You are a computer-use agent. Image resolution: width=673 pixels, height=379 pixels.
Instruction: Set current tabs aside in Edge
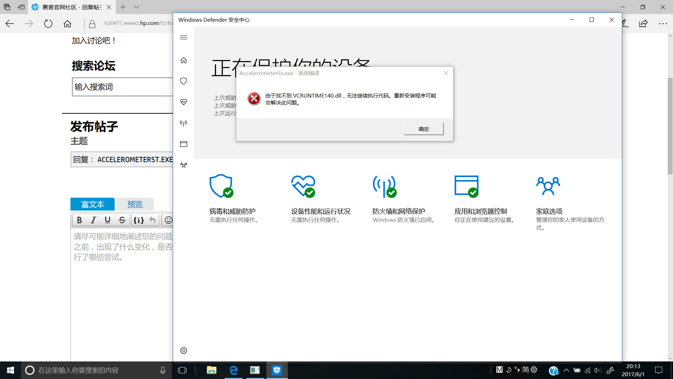(x=21, y=7)
